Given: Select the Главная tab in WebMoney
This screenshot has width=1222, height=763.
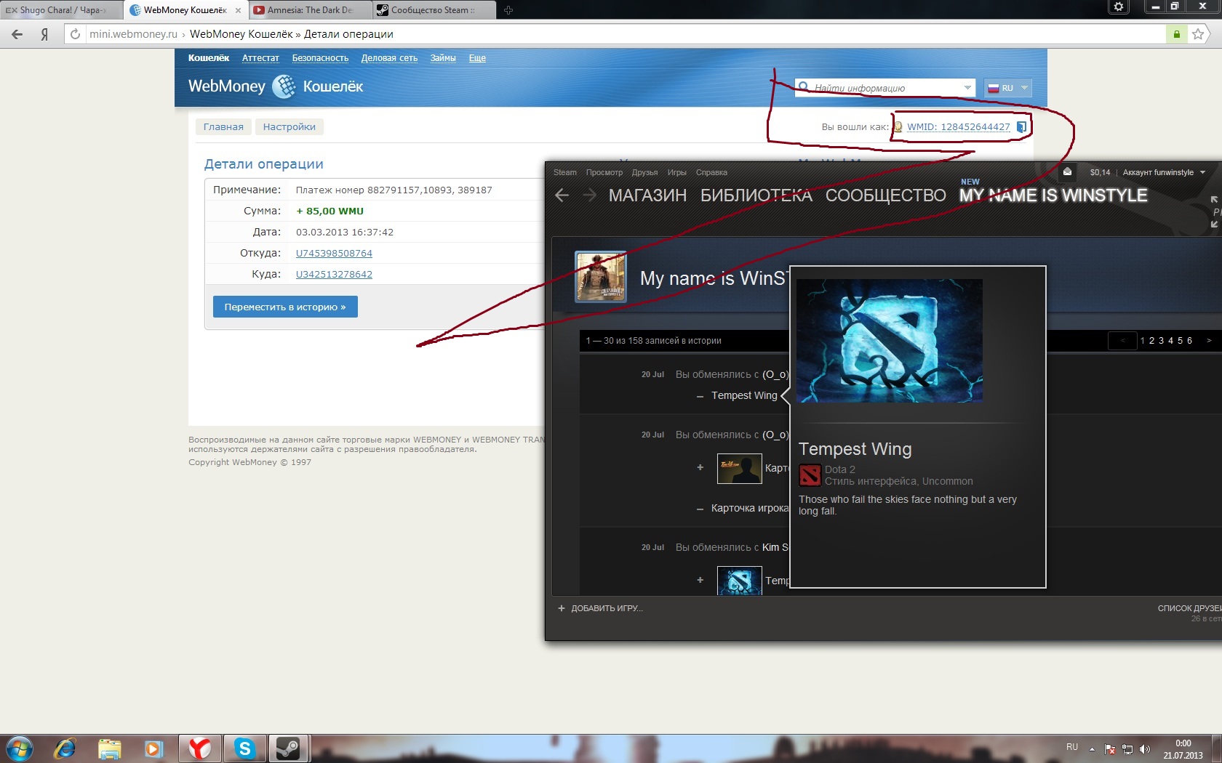Looking at the screenshot, I should point(223,126).
